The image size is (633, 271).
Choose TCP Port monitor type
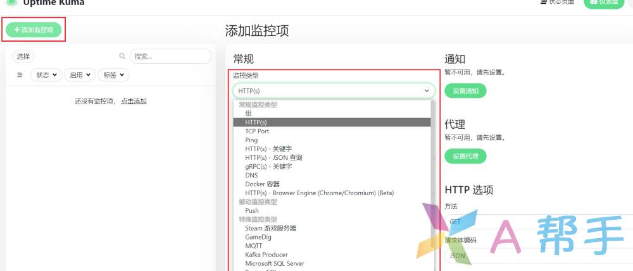point(332,131)
